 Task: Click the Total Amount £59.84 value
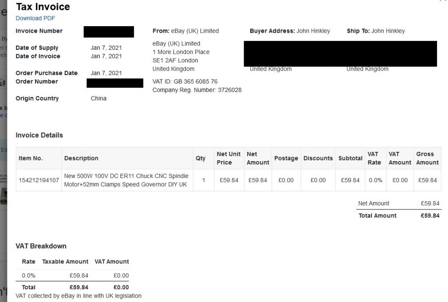click(430, 216)
